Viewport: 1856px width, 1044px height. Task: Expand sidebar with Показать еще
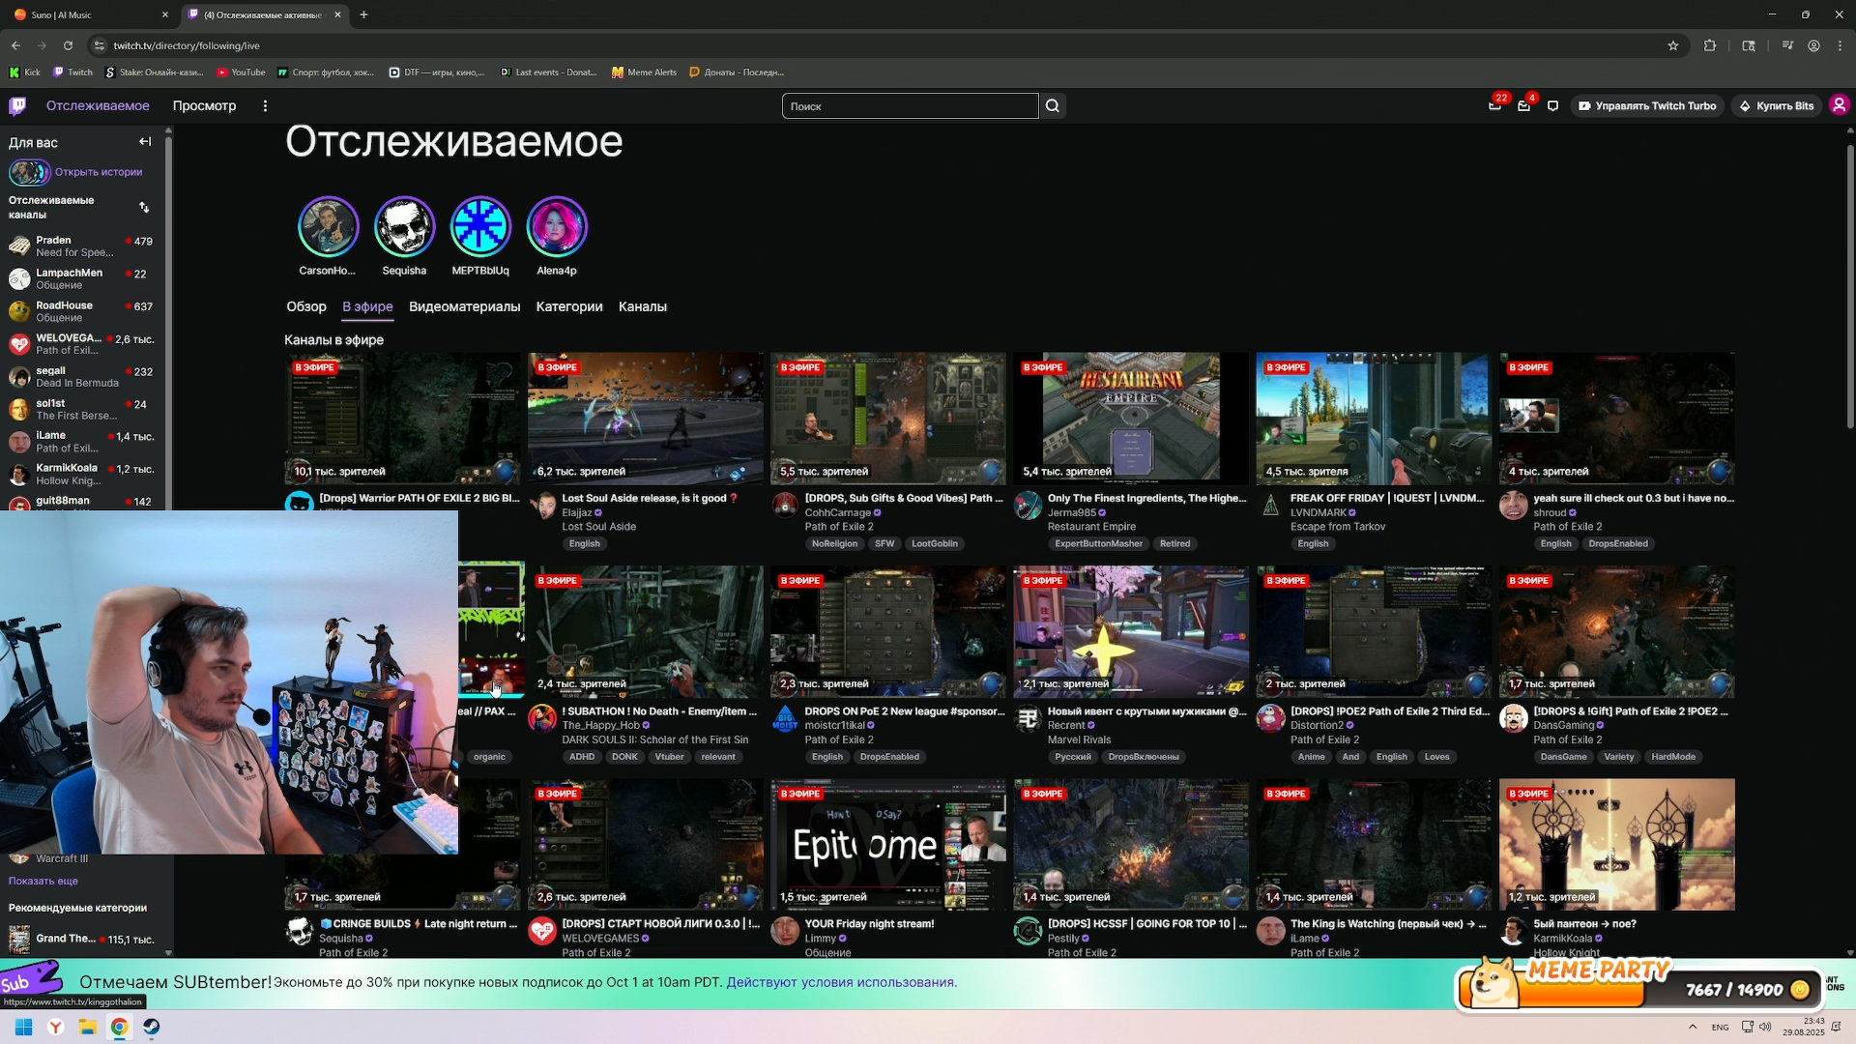point(43,881)
